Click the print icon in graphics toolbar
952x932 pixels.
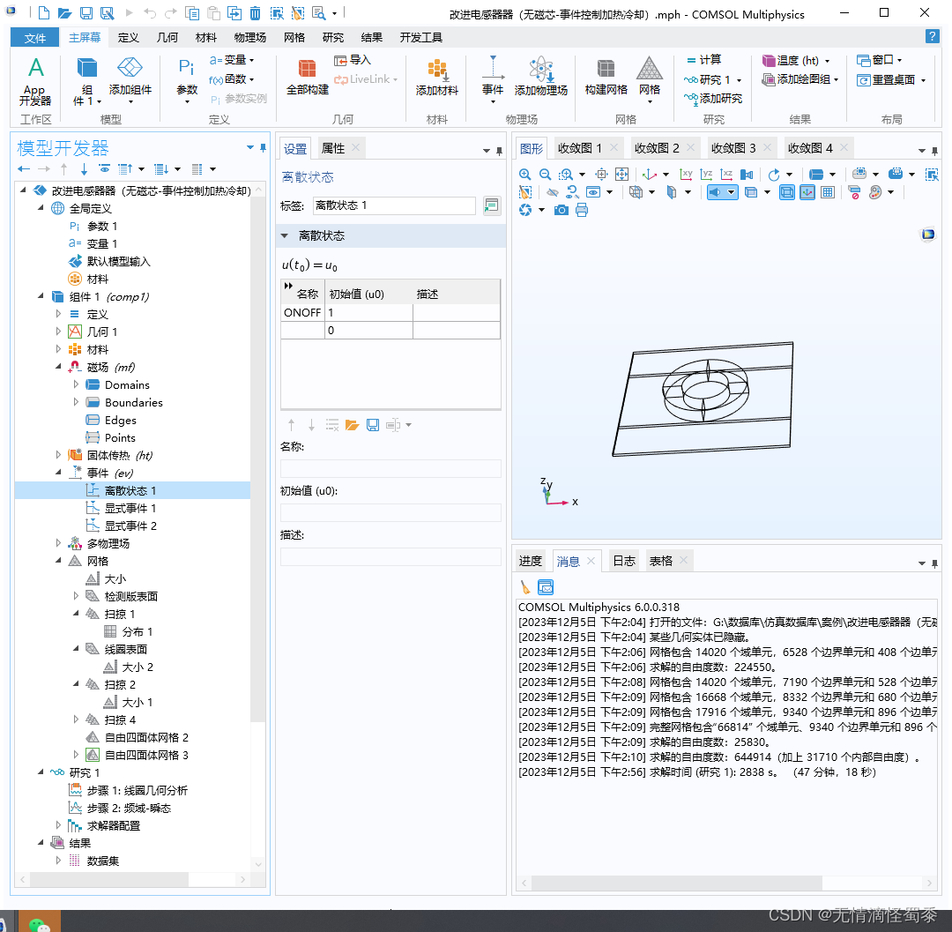pyautogui.click(x=582, y=210)
